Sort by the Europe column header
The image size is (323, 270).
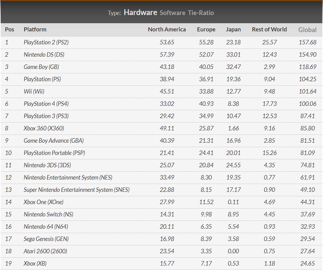tap(206, 29)
